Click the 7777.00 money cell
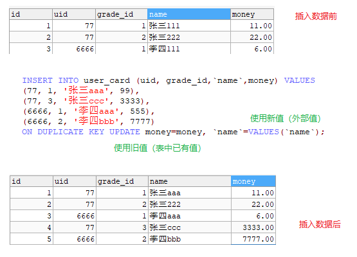This screenshot has width=357, height=257. point(253,239)
